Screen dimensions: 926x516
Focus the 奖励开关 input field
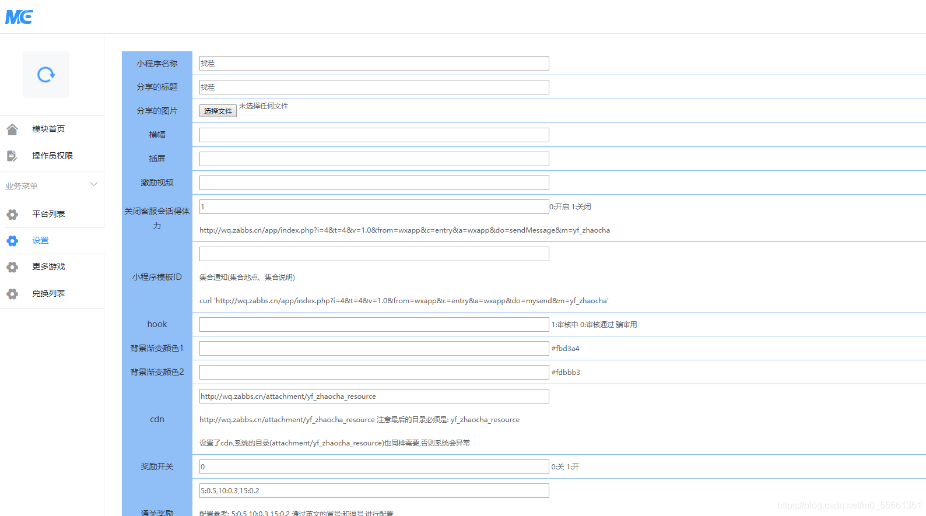tap(374, 467)
